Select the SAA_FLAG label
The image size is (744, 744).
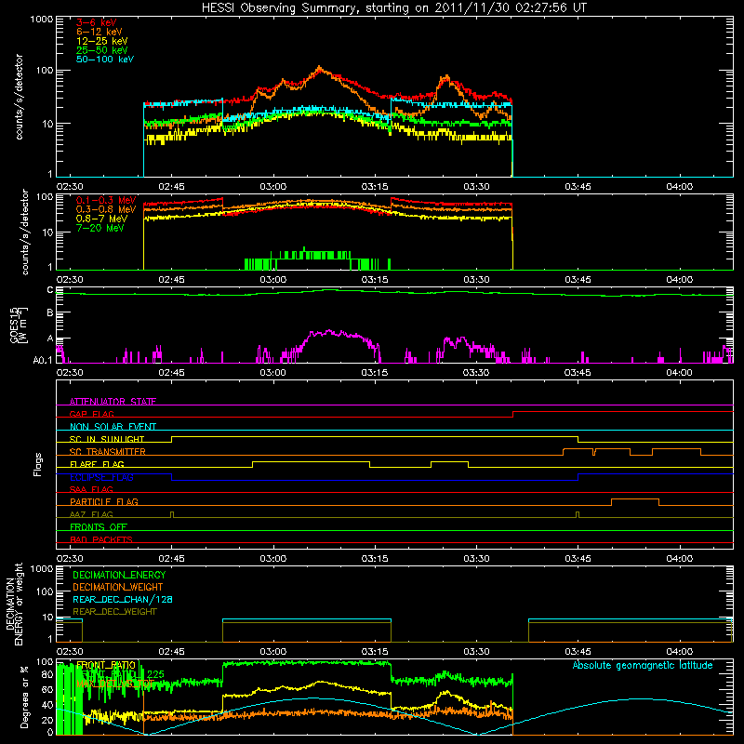tap(91, 489)
